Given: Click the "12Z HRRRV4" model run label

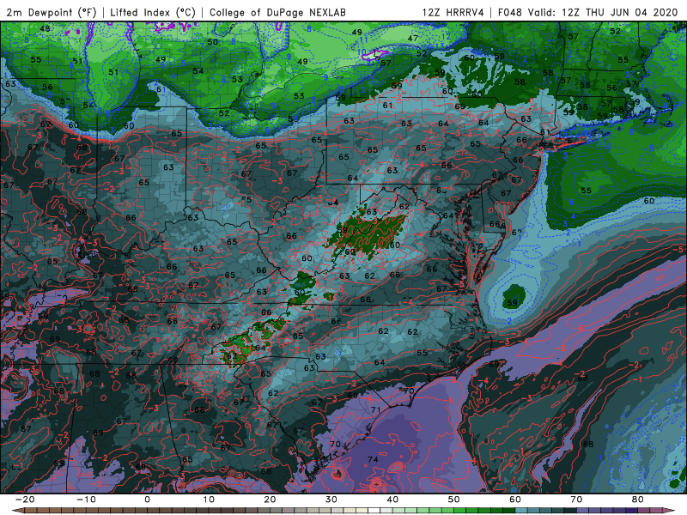Looking at the screenshot, I should pyautogui.click(x=453, y=12).
